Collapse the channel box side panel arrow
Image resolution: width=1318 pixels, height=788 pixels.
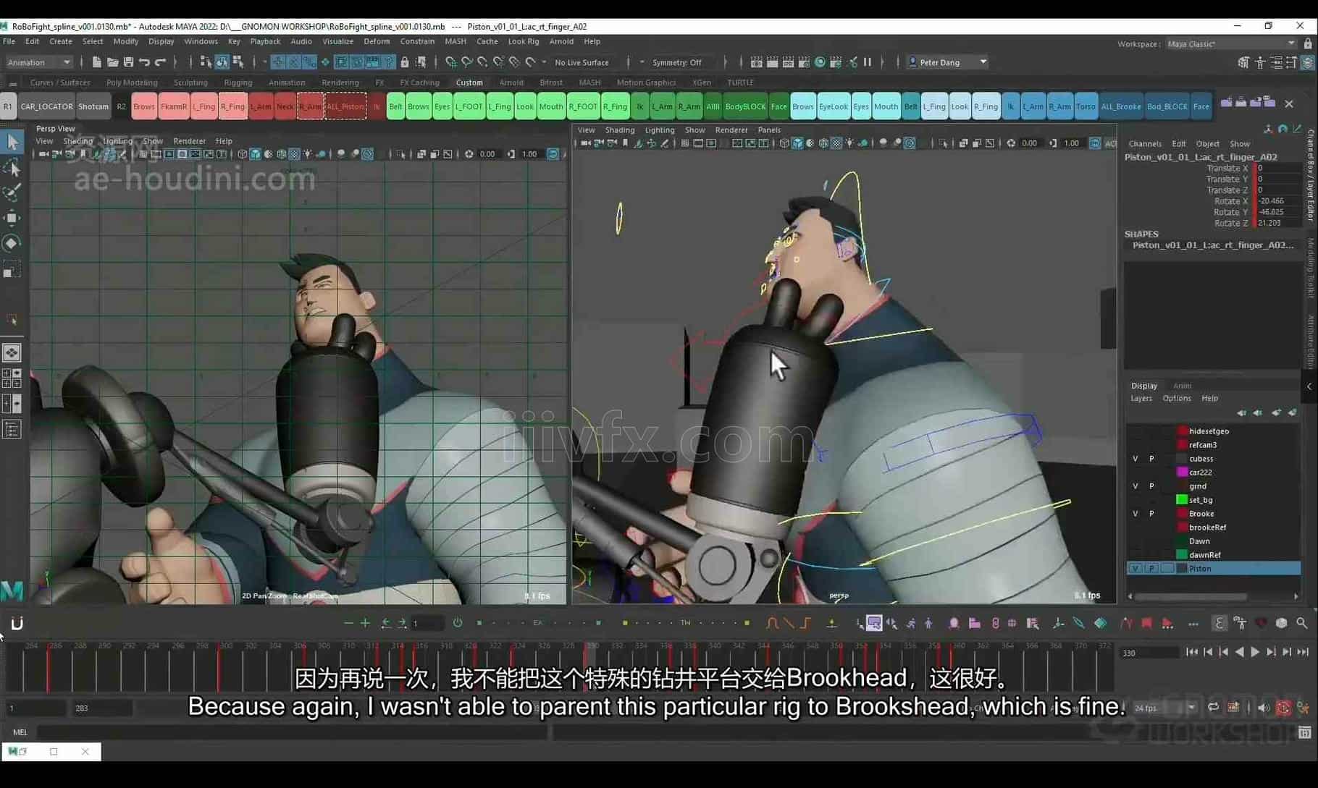pyautogui.click(x=1309, y=386)
